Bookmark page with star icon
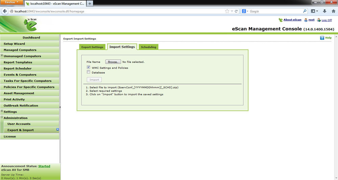The image size is (338, 180). click(227, 11)
